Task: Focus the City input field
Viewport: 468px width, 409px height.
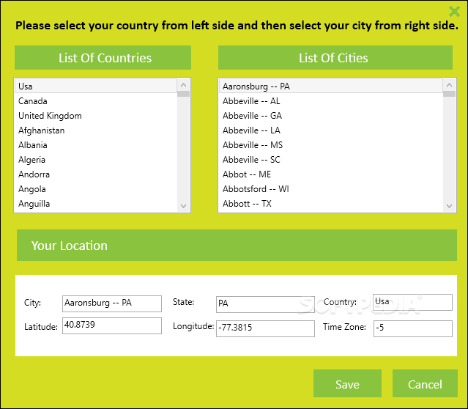Action: 112,303
